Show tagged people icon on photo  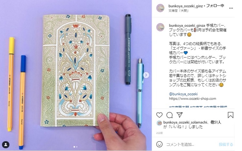click(6, 145)
